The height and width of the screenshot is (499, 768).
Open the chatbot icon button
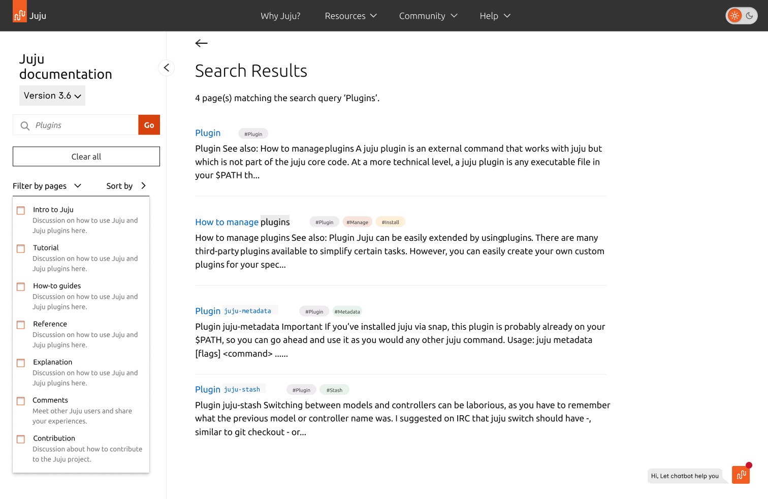point(741,475)
